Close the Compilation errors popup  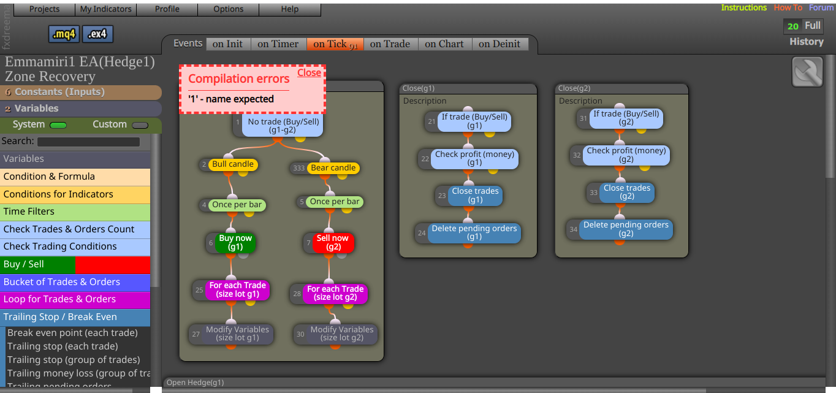click(x=310, y=72)
